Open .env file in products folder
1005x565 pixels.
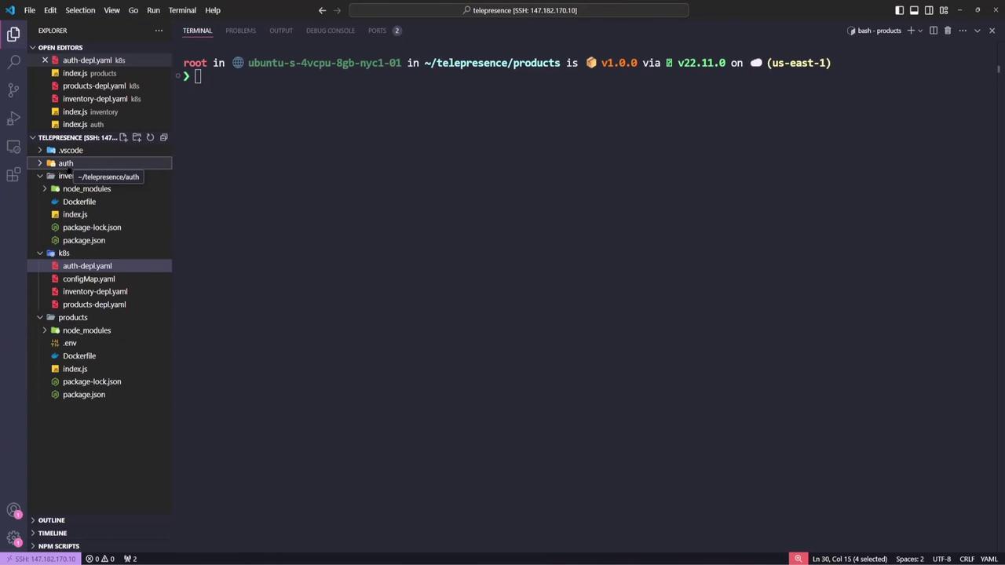point(70,343)
